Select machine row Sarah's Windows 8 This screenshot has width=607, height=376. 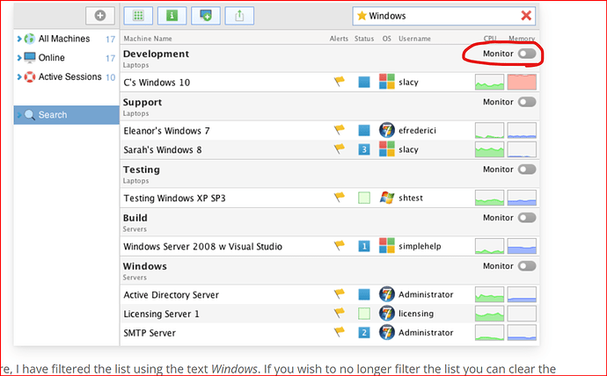[329, 149]
